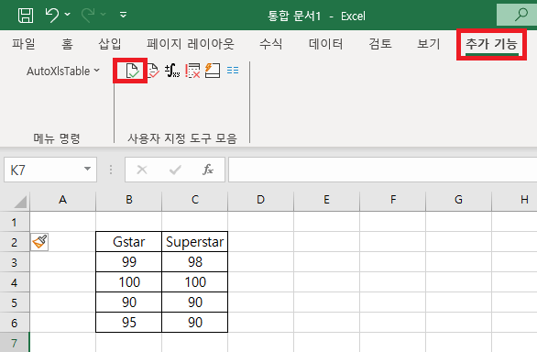537x352 pixels.
Task: Select the cell containing Superstar
Action: [x=195, y=242]
